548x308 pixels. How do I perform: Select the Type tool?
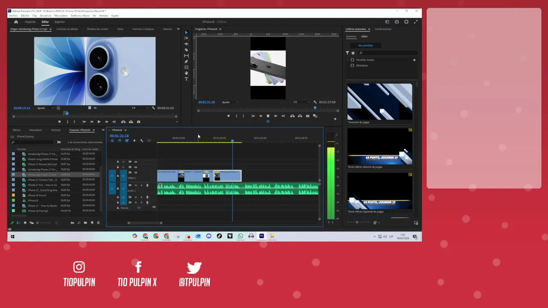[x=186, y=79]
